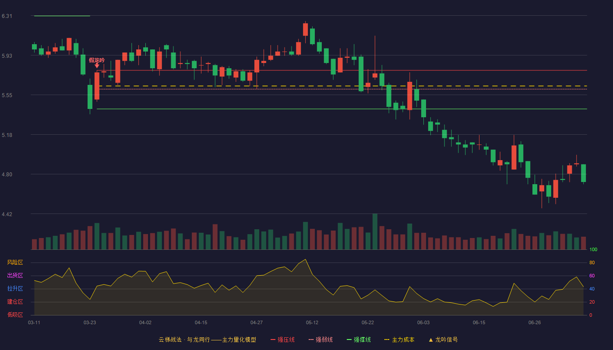The height and width of the screenshot is (350, 613).
Task: Click the 低吸区 zone label
Action: pos(15,315)
